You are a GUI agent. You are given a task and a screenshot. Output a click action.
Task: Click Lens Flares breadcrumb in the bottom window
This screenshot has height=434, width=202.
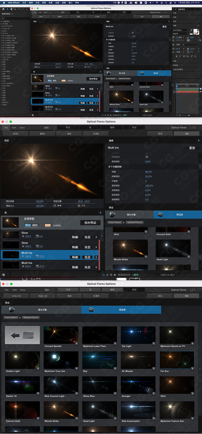[x=11, y=317]
